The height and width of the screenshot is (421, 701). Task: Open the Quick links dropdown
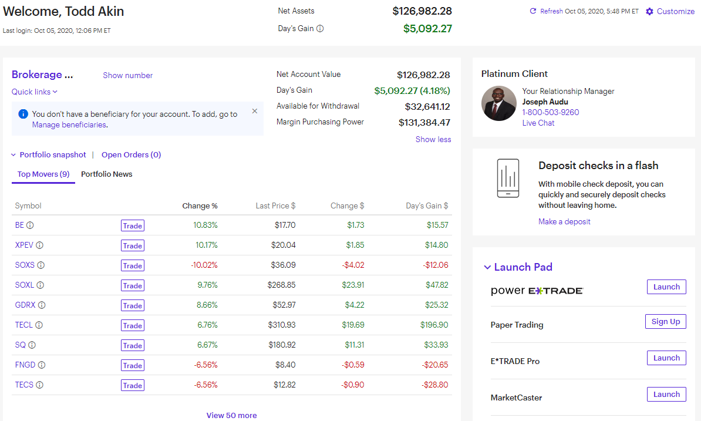[x=33, y=92]
